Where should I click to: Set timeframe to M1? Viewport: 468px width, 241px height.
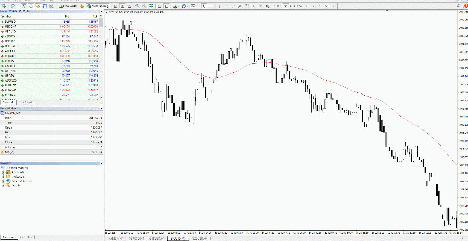[x=278, y=6]
